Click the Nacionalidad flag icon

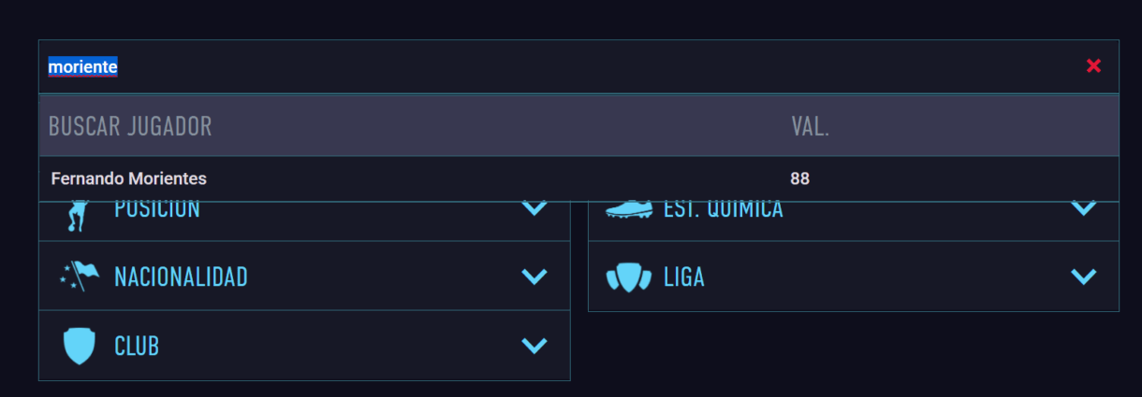click(x=79, y=276)
